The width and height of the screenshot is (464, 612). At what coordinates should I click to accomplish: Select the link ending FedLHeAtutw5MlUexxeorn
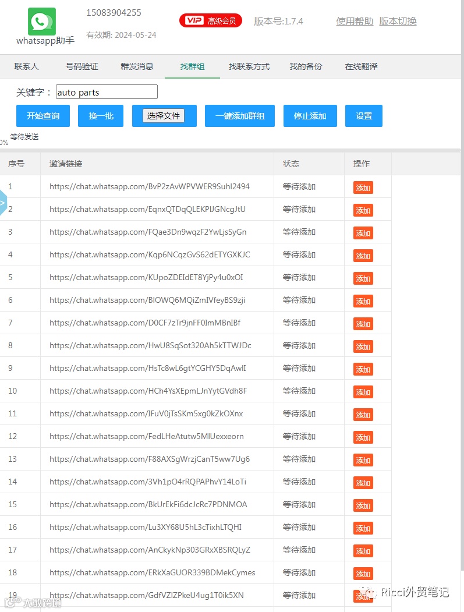point(147,436)
